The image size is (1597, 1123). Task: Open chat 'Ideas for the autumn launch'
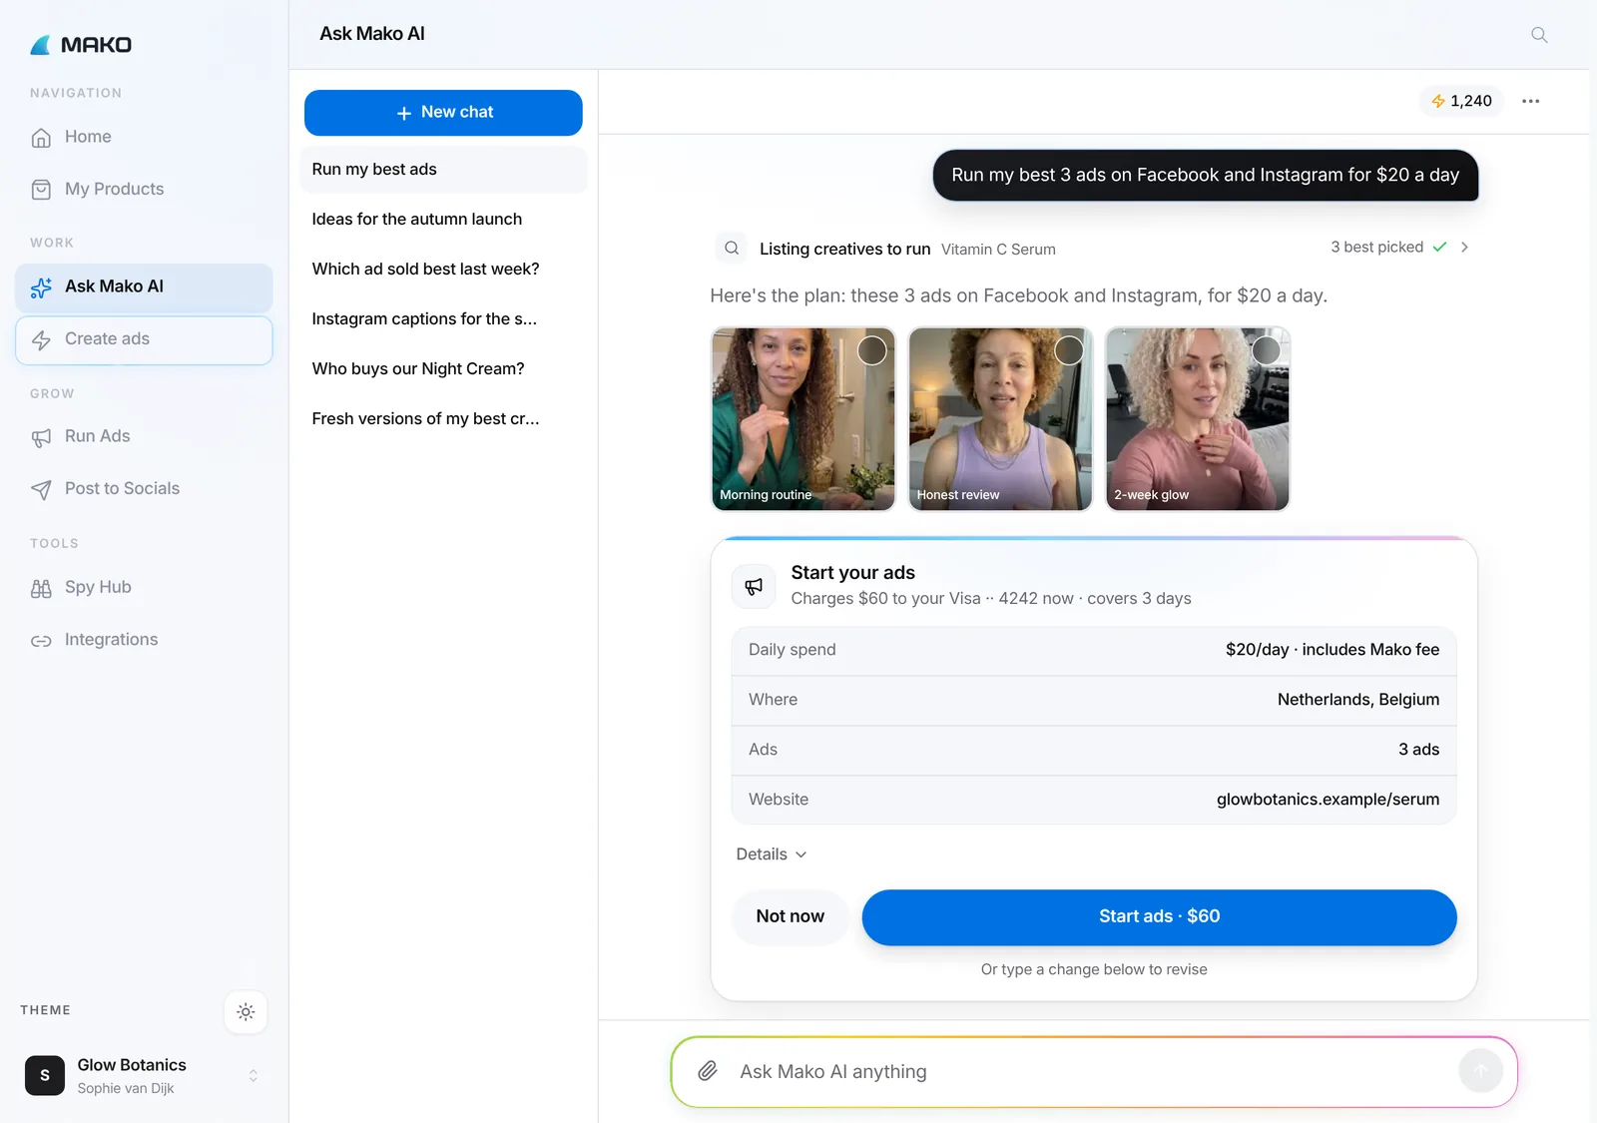click(443, 220)
